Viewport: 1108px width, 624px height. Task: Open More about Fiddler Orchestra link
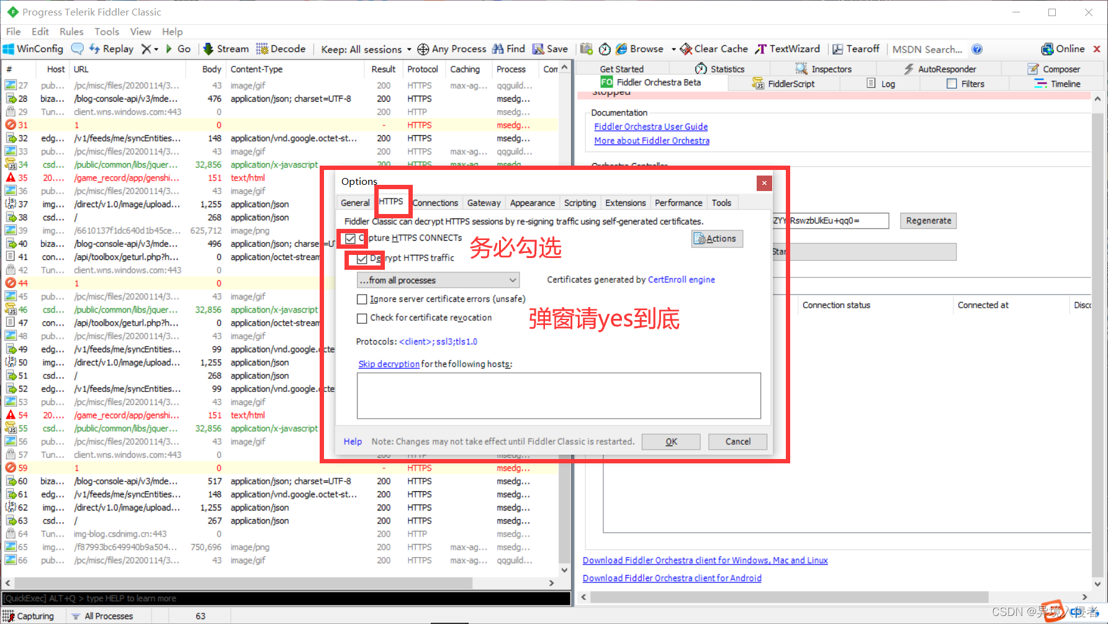pyautogui.click(x=652, y=141)
